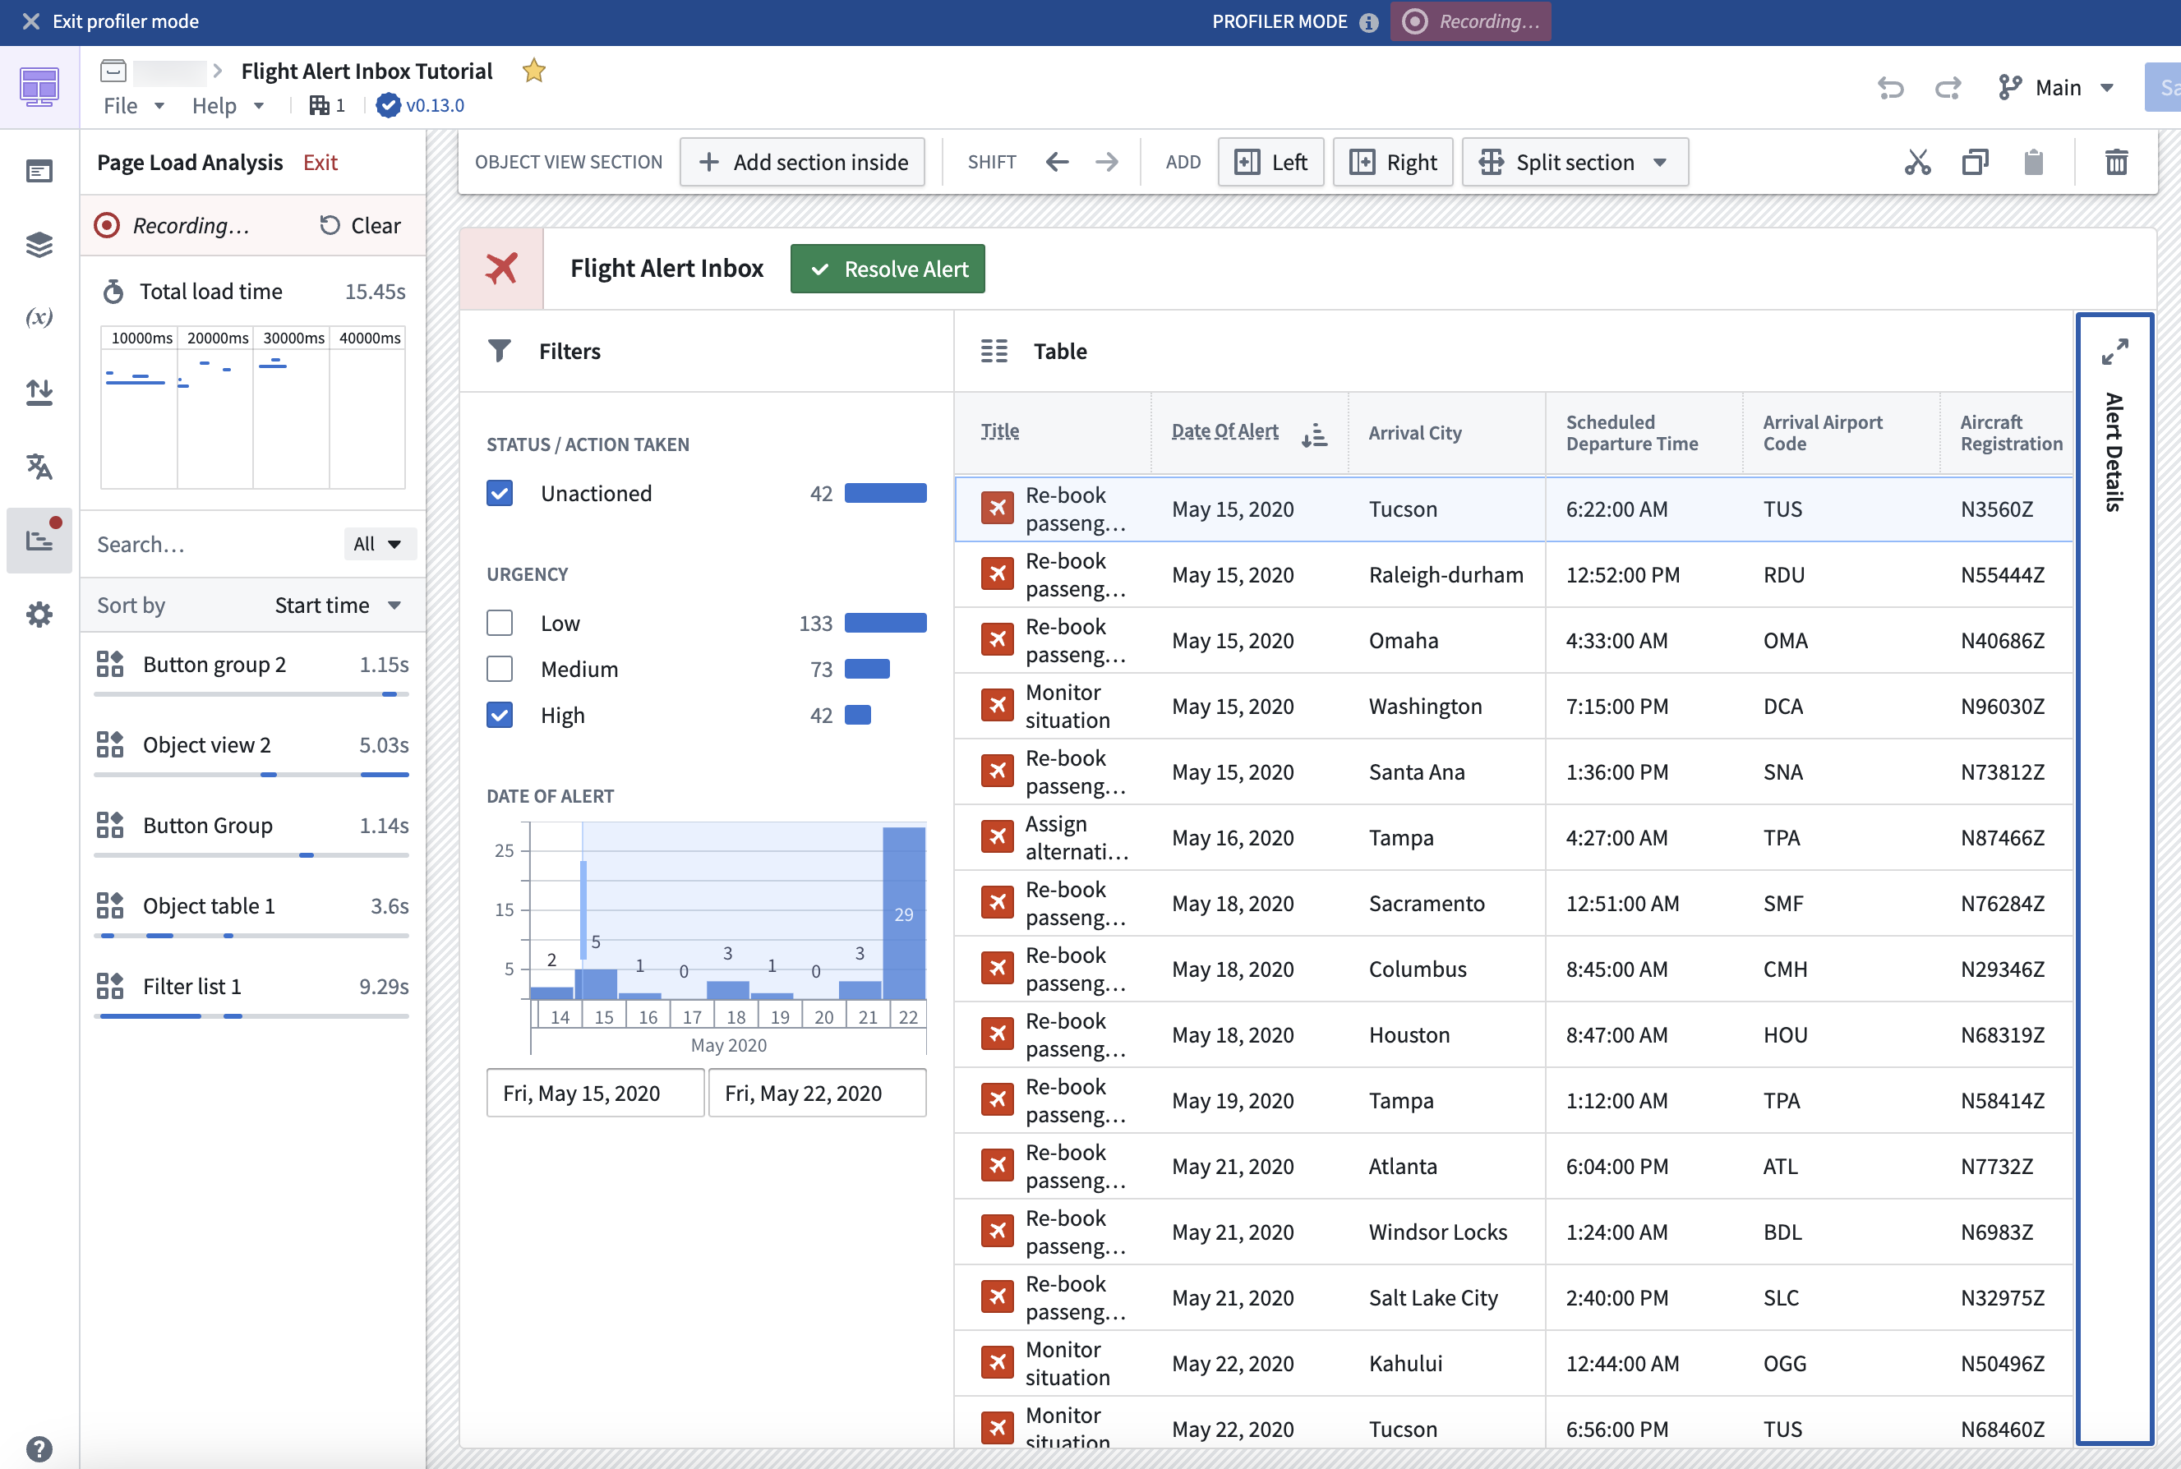Uncheck the High urgency filter
The height and width of the screenshot is (1469, 2181).
click(500, 715)
